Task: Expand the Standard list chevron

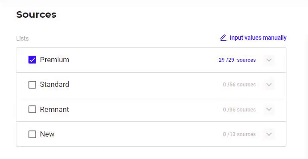Action: pyautogui.click(x=269, y=85)
